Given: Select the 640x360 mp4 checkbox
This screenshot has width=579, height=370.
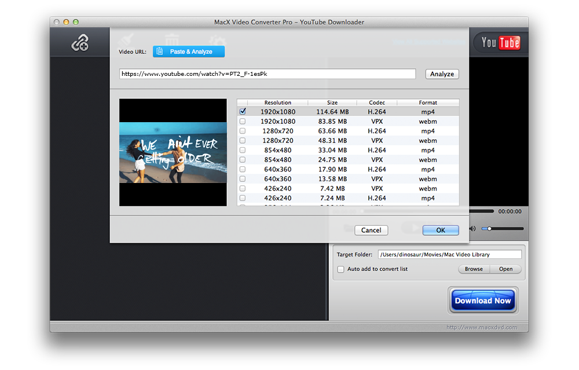Looking at the screenshot, I should [x=243, y=169].
